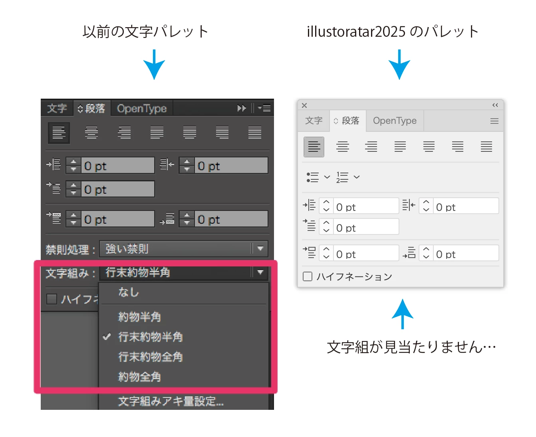This screenshot has height=437, width=536.
Task: Click numbered list icon in light panel
Action: (342, 177)
